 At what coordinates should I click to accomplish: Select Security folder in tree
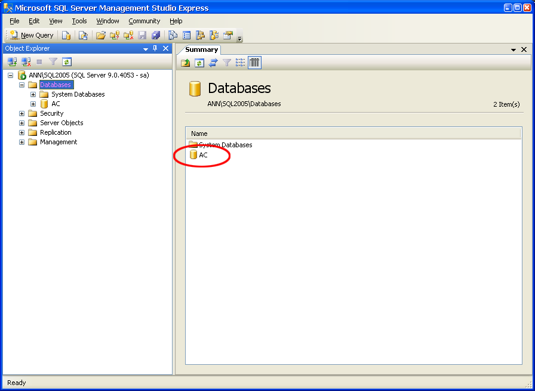coord(52,113)
